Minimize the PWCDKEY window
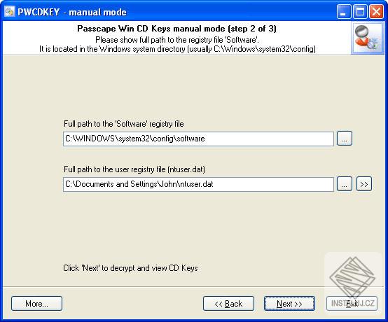 tap(343, 12)
